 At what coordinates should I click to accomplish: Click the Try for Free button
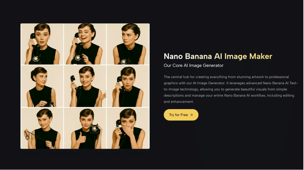tap(181, 115)
